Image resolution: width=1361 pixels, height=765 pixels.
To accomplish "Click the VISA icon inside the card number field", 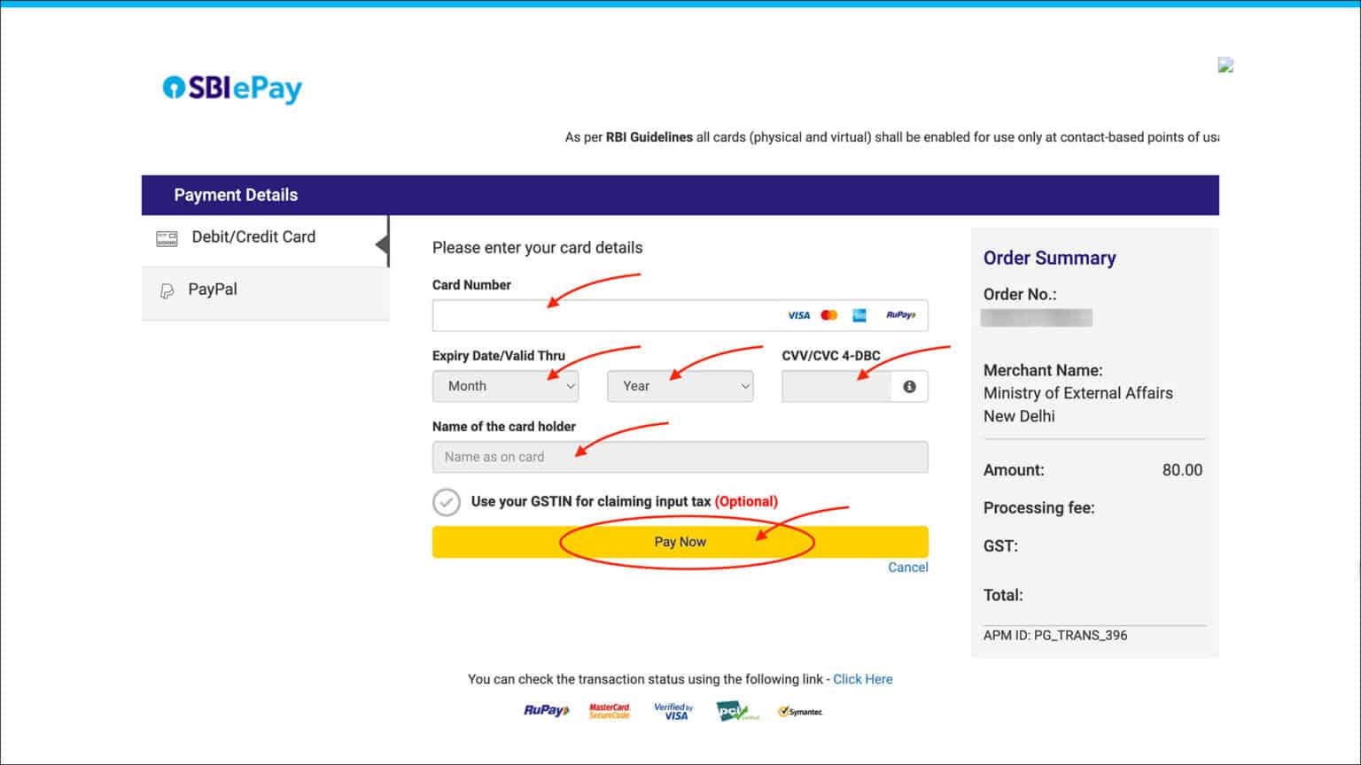I will tap(797, 315).
